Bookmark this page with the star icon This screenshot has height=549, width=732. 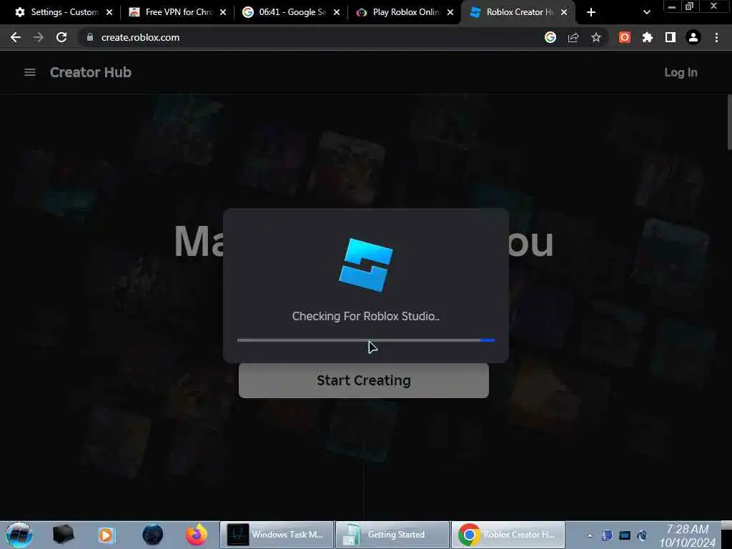tap(596, 37)
